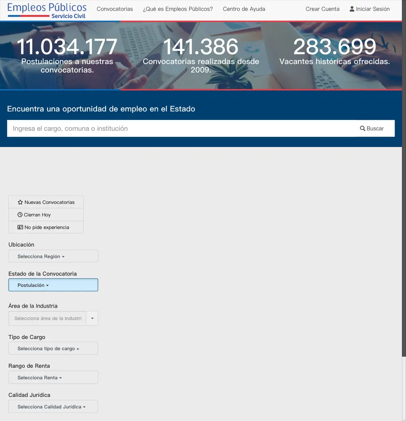Click Iniciar Sesión link
The width and height of the screenshot is (406, 421).
(369, 9)
